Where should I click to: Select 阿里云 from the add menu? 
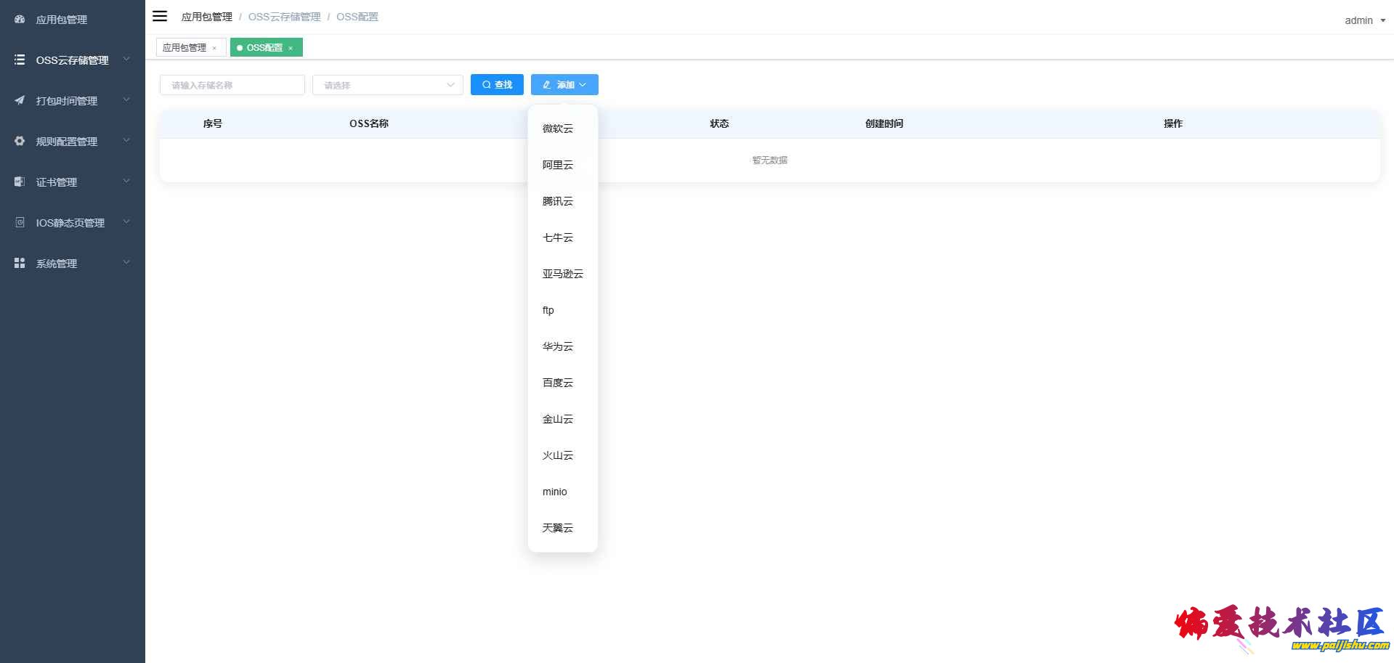(557, 165)
